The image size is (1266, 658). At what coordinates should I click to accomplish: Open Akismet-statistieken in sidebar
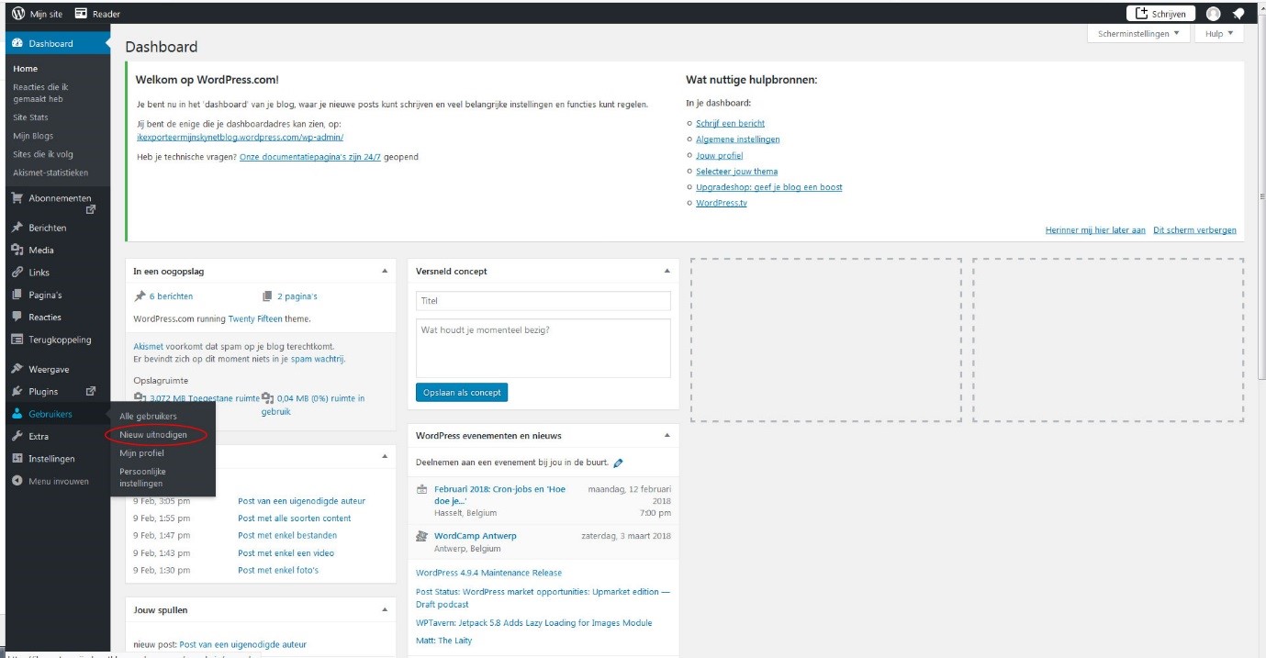(50, 173)
